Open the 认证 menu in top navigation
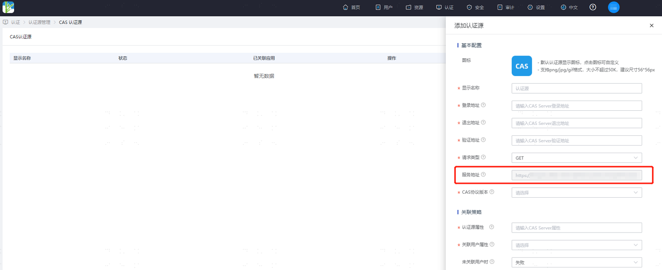Screen dimensions: 662x270 click(445, 7)
